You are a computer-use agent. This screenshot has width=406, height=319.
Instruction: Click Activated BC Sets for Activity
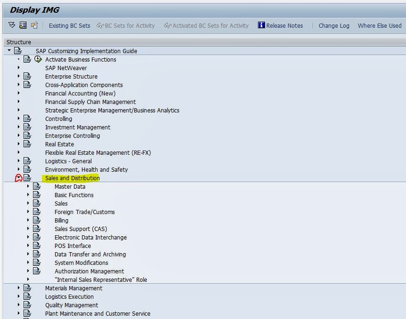206,25
